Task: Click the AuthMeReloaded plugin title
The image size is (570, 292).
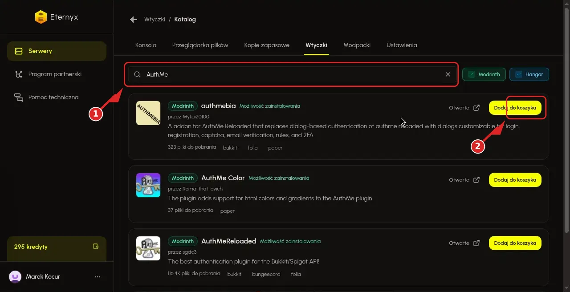Action: 229,241
